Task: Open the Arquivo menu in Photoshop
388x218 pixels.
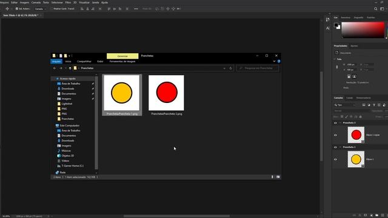Action: 4,2
